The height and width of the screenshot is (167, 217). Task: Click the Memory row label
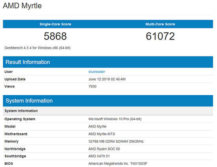click(11, 141)
